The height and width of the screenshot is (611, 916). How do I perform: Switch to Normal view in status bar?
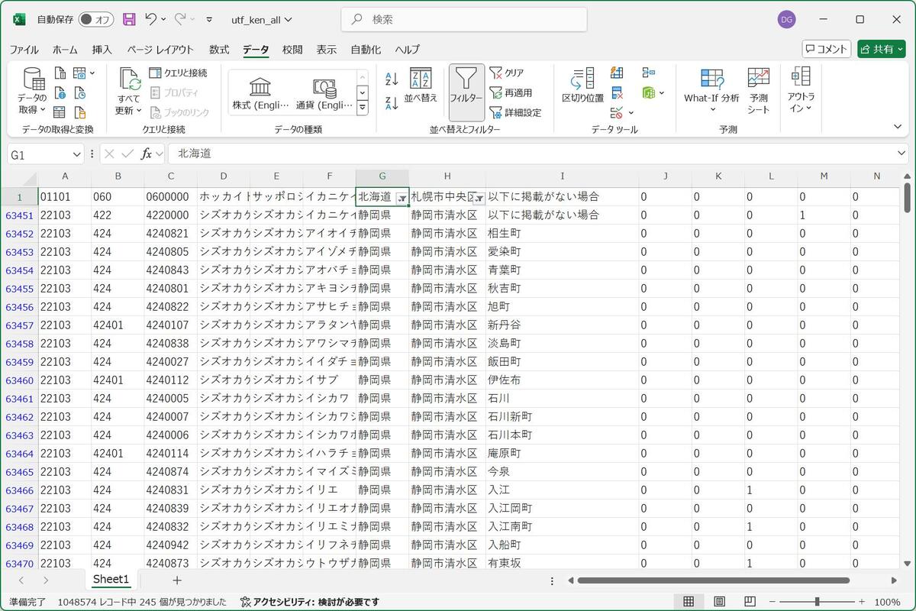(689, 602)
